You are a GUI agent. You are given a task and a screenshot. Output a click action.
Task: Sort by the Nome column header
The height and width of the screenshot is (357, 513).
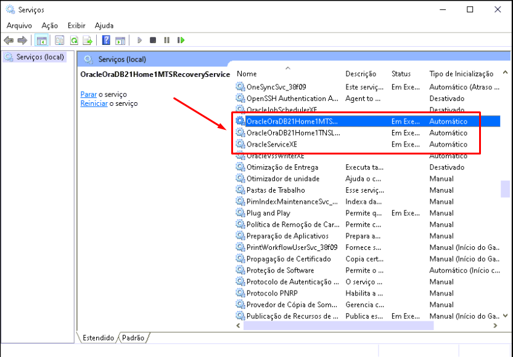point(247,74)
